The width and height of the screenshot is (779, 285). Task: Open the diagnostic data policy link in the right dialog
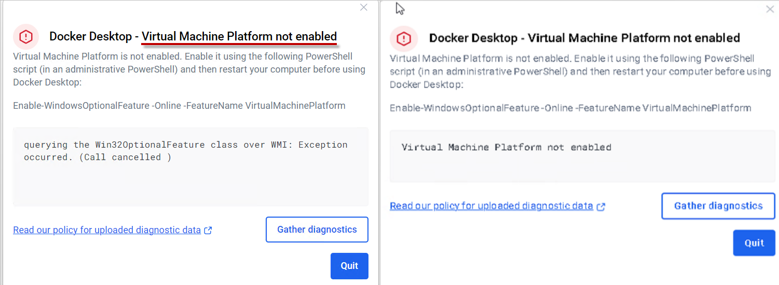coord(491,206)
